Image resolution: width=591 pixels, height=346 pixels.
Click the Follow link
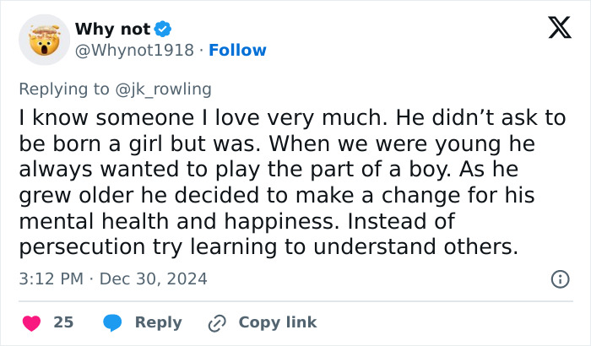(237, 51)
